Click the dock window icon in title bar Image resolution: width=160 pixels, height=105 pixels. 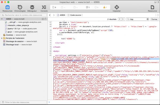[155, 2]
